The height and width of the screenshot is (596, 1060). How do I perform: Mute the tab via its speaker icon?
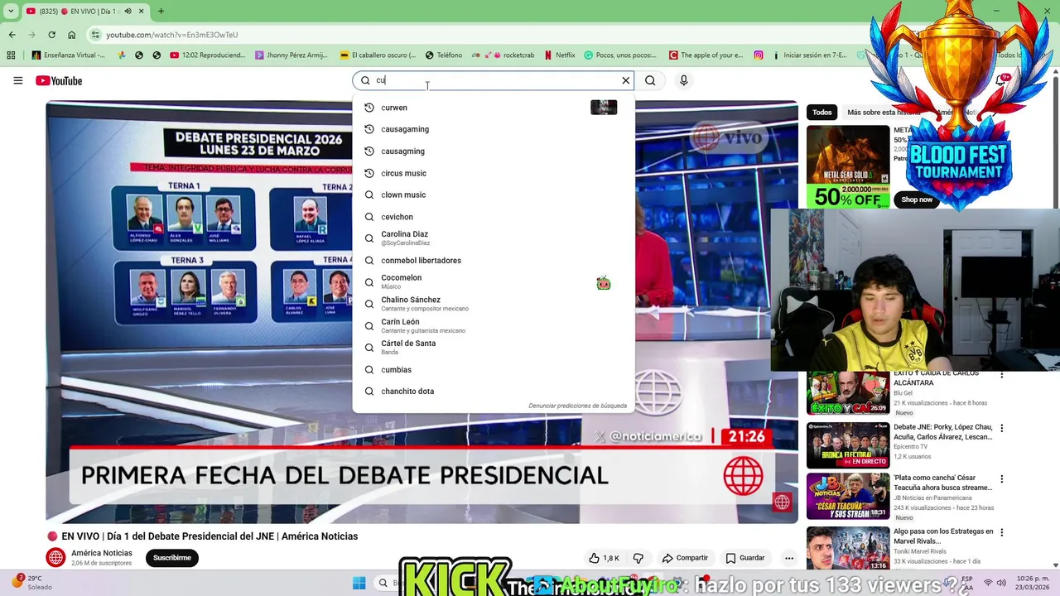[128, 11]
